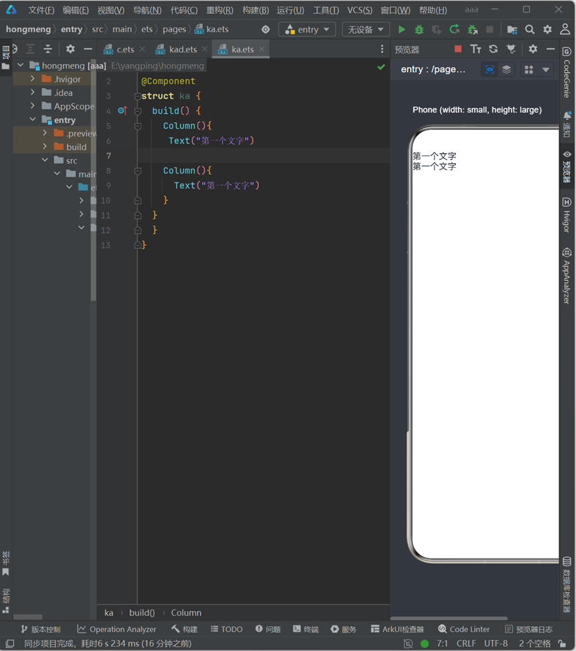Click UTF-8 encoding in status bar

tap(496, 643)
